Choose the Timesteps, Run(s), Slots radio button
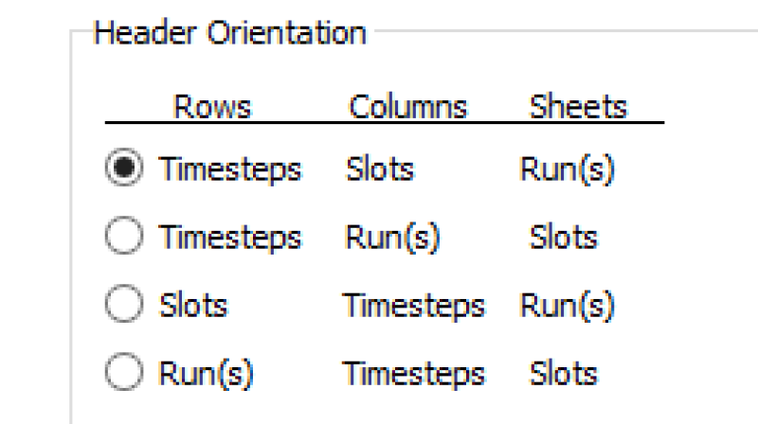The image size is (758, 424). tap(122, 237)
